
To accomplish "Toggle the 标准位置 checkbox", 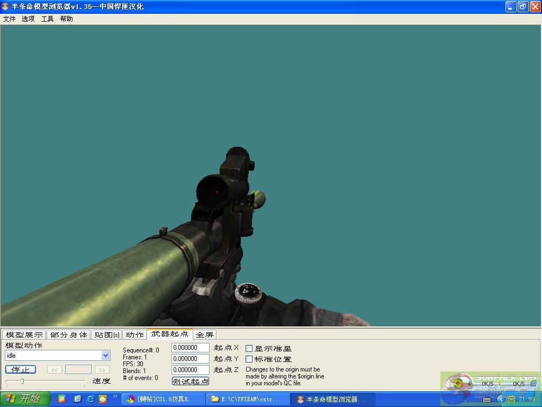I will pyautogui.click(x=249, y=359).
